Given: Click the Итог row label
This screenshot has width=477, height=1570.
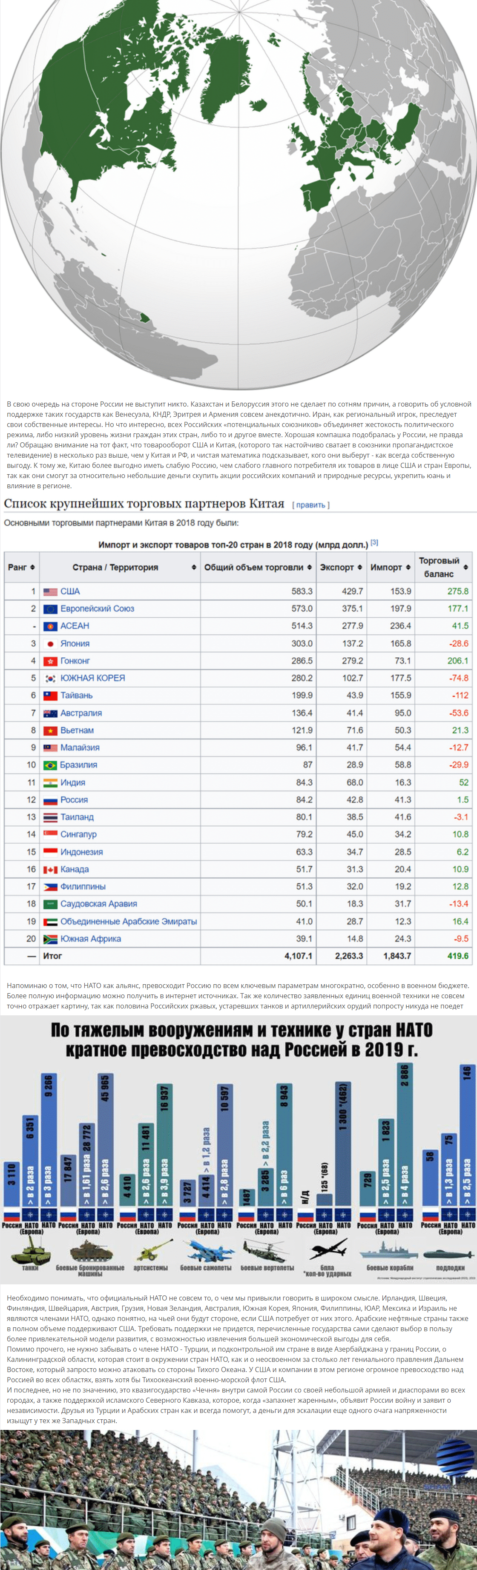Looking at the screenshot, I should point(52,956).
